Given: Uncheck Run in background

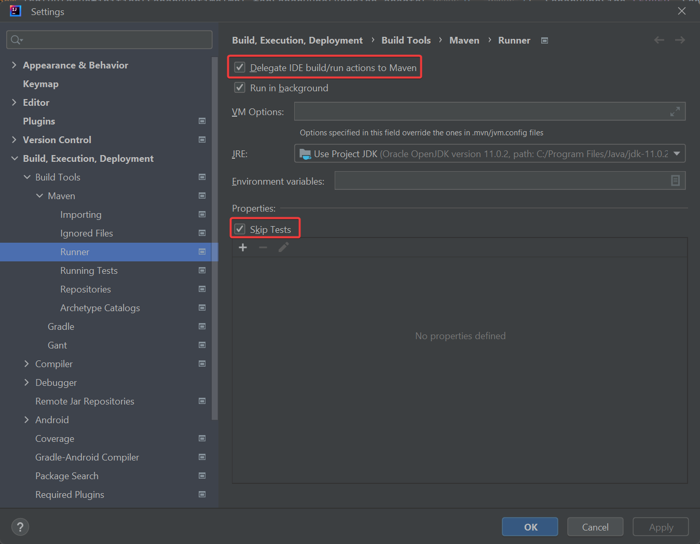Looking at the screenshot, I should click(240, 88).
